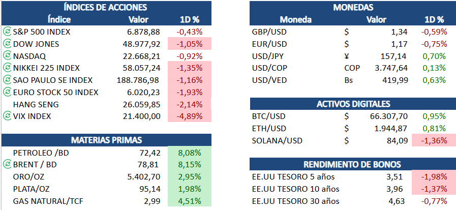Select the RENDIMIENTO DE BONOS header
Viewport: 456px width, 210px height.
point(353,164)
